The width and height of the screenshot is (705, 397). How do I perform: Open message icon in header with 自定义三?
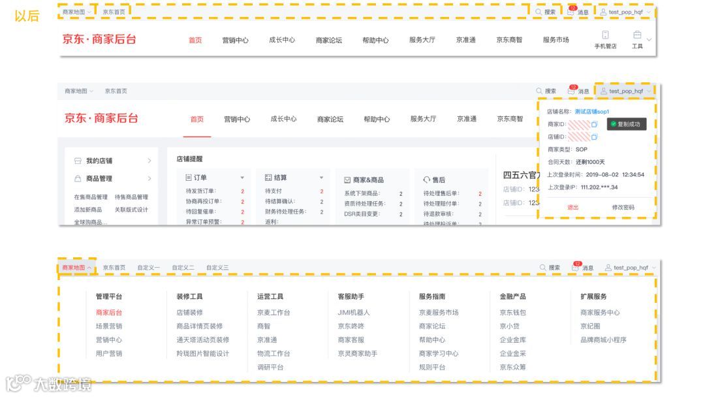coord(576,266)
